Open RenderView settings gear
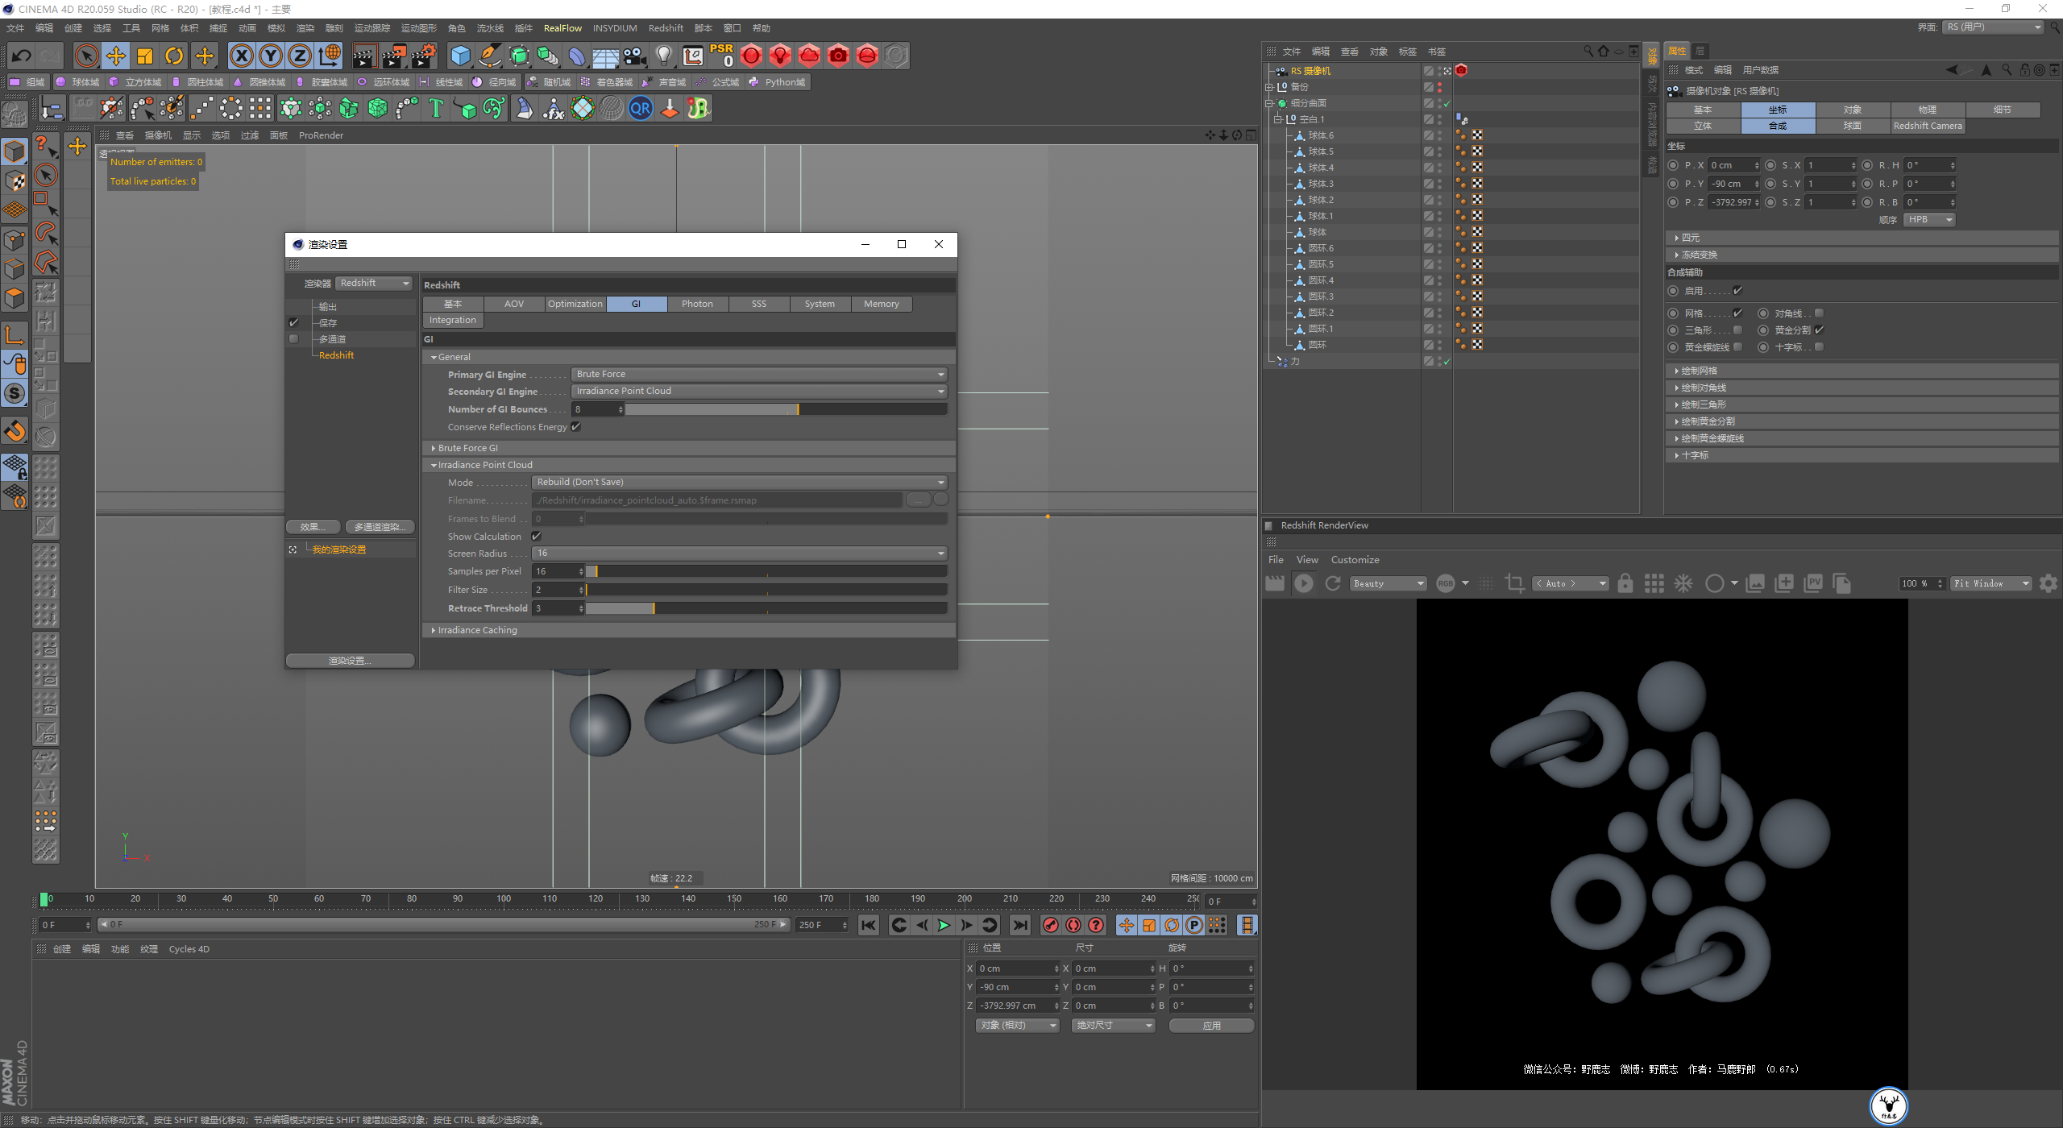The image size is (2063, 1128). (x=2048, y=583)
